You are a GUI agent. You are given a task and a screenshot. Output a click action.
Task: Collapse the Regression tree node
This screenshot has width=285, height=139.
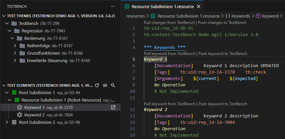(x=10, y=31)
